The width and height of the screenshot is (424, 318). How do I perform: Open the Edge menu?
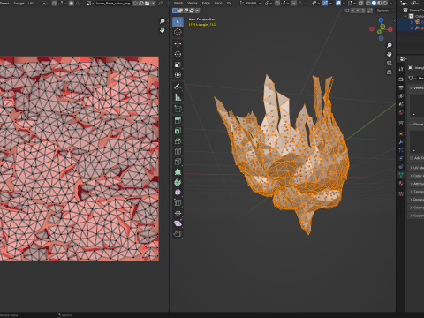pyautogui.click(x=206, y=3)
